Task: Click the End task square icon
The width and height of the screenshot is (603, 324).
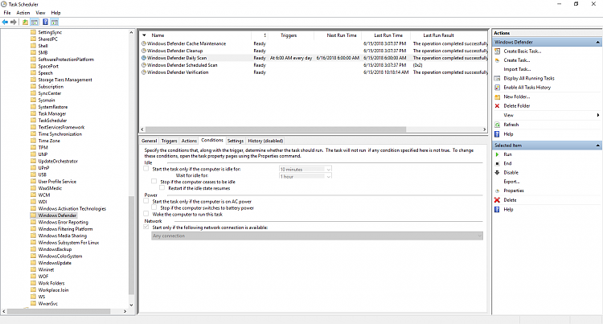Action: [497, 164]
